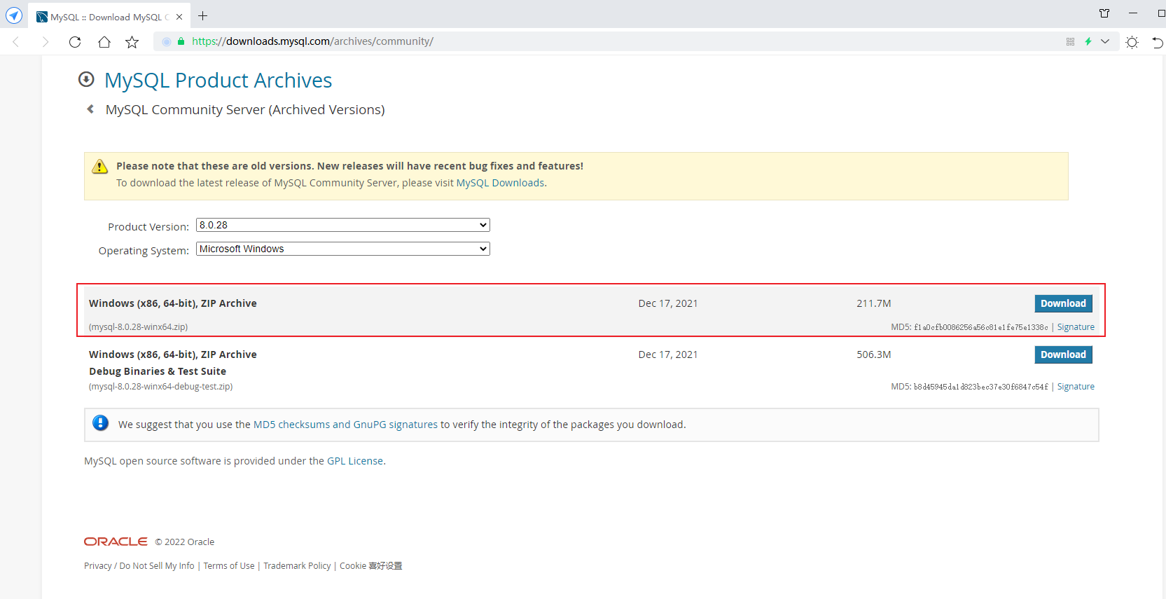
Task: Select the MySQL Download tab
Action: point(109,17)
